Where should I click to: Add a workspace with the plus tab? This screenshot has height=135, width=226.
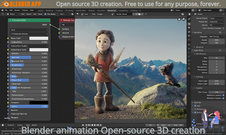140,11
